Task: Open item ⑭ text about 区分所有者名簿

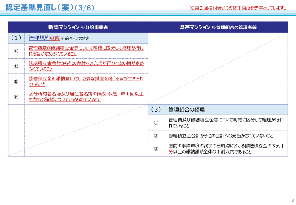Action: coord(86,97)
